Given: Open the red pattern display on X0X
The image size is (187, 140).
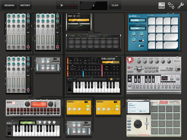Looking at the screenshot, I should point(39,104).
